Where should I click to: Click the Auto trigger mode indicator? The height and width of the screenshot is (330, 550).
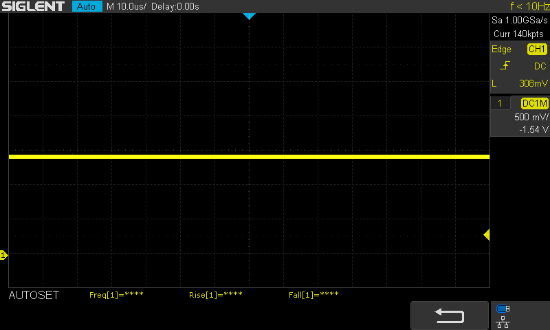click(x=87, y=6)
